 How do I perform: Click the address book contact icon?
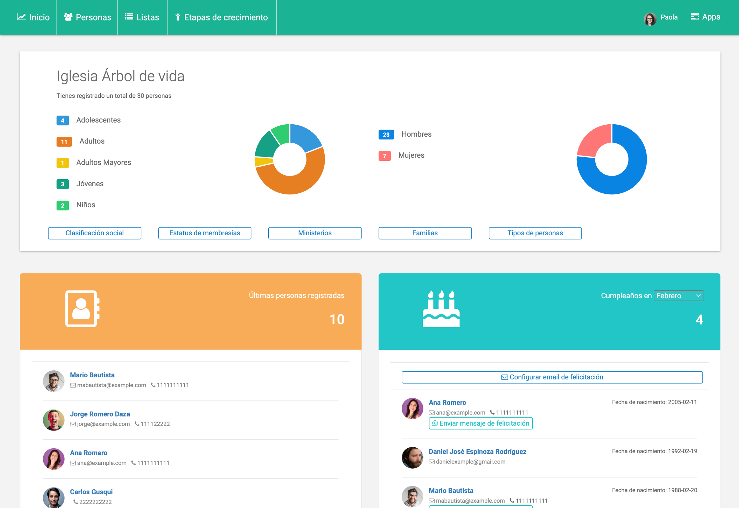pyautogui.click(x=82, y=308)
